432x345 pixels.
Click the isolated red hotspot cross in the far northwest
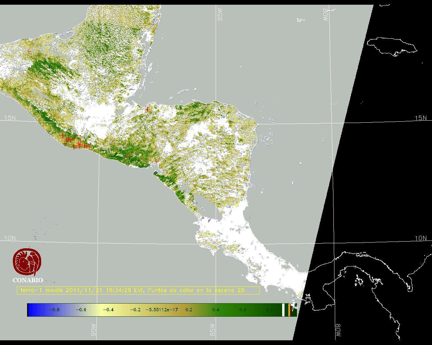click(29, 52)
